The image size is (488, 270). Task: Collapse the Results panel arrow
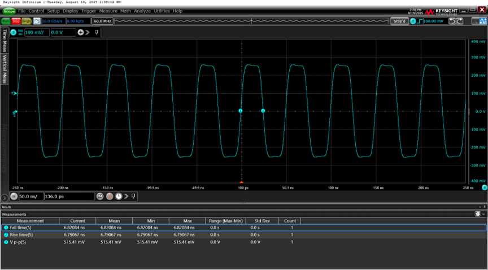point(480,207)
